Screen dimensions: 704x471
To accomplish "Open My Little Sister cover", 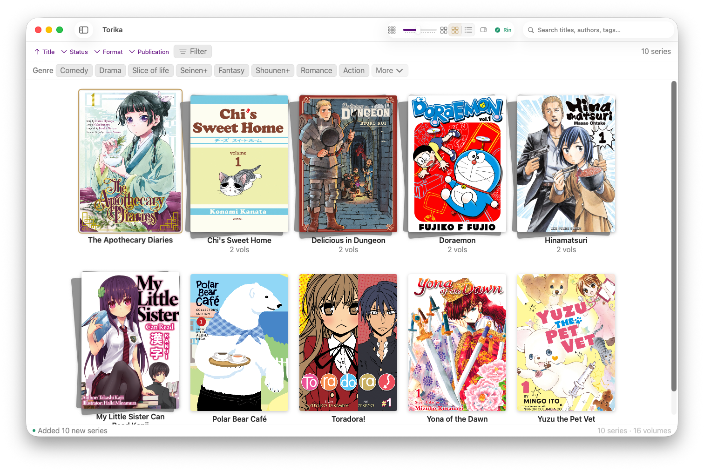I will point(130,340).
